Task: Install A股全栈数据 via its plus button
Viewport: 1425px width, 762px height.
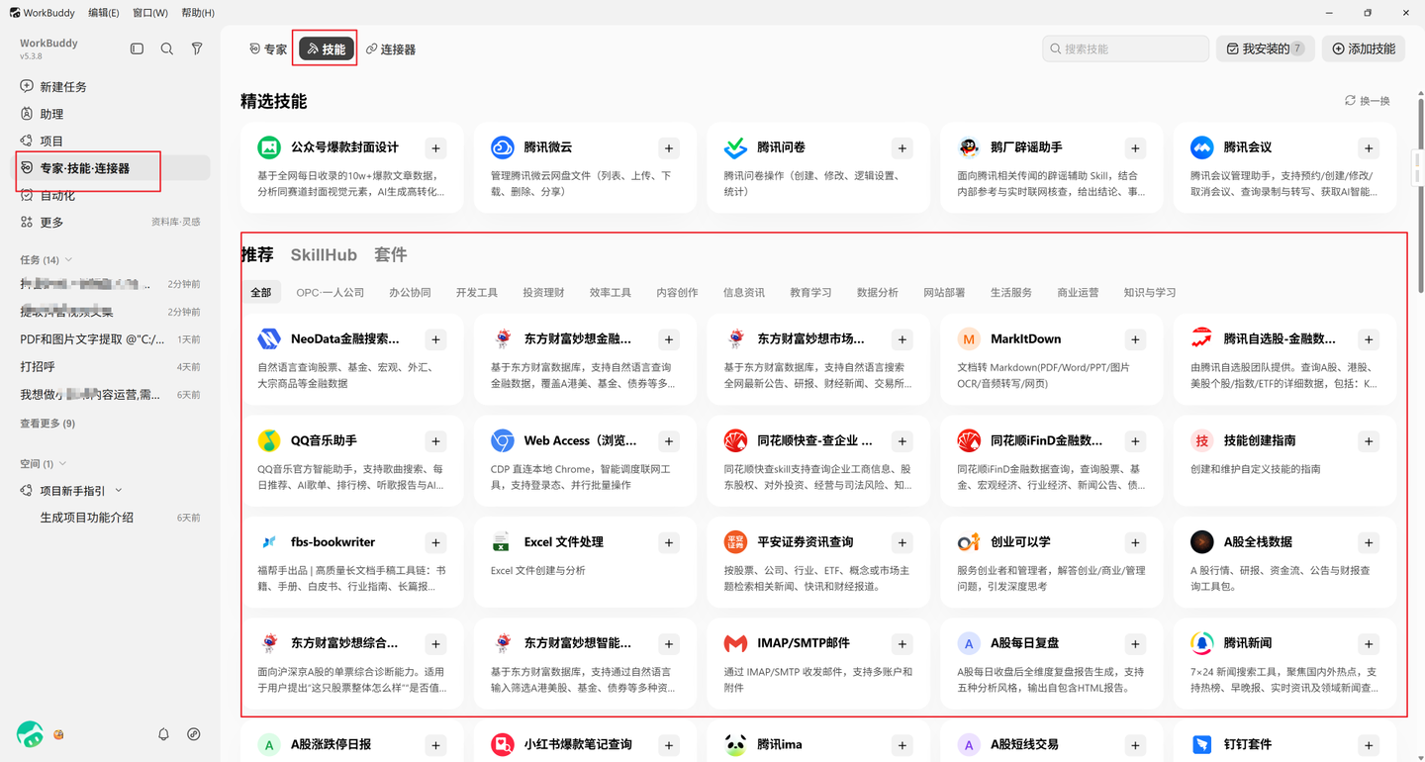Action: (x=1369, y=542)
